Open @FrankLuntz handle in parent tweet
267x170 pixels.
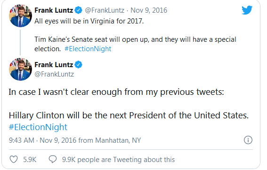105,10
